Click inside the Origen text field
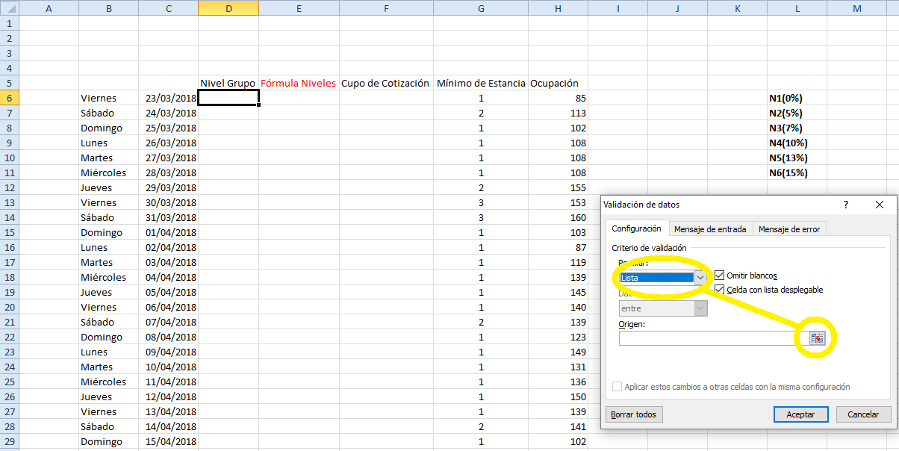 (x=709, y=338)
